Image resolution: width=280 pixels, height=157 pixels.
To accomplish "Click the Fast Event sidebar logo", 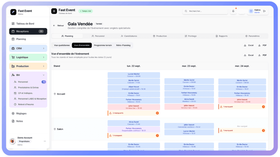I will pos(13,12).
